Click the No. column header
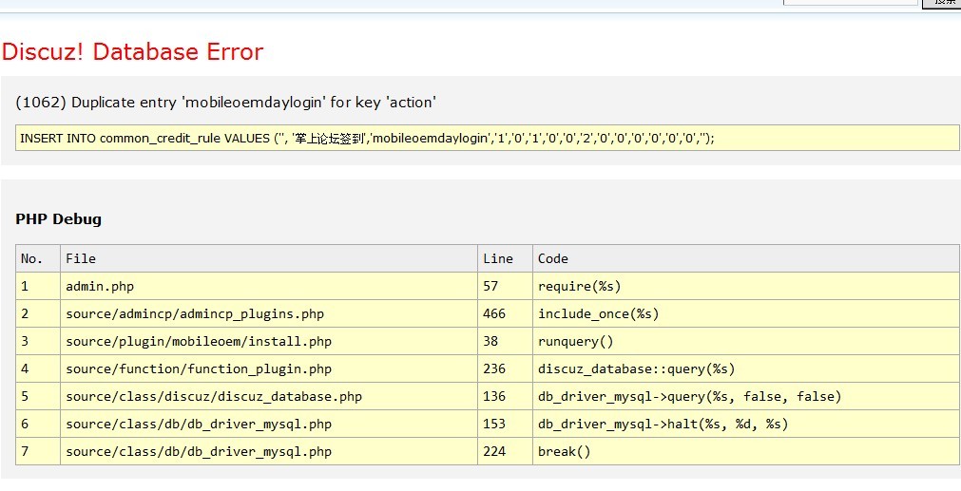 point(38,258)
